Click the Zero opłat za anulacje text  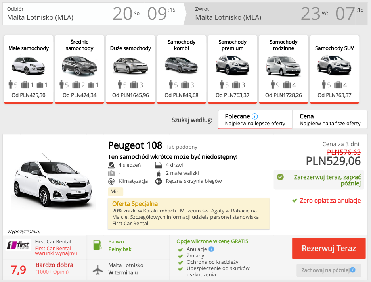[x=330, y=201]
